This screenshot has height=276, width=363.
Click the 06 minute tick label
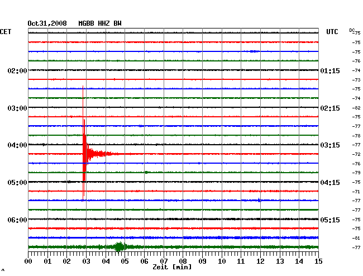coord(144,261)
